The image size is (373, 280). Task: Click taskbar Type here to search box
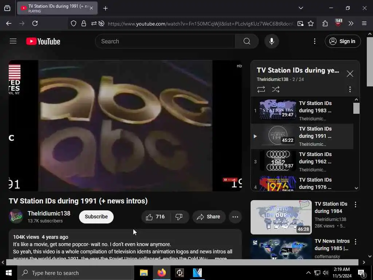point(76,273)
